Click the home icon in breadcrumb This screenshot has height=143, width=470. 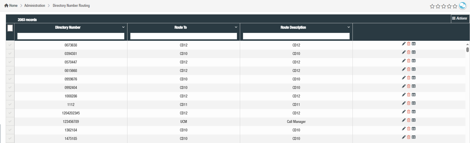[x=6, y=5]
